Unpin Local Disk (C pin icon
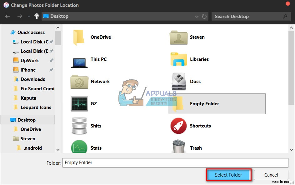Viewport: 295px width, 185px height. coord(51,42)
